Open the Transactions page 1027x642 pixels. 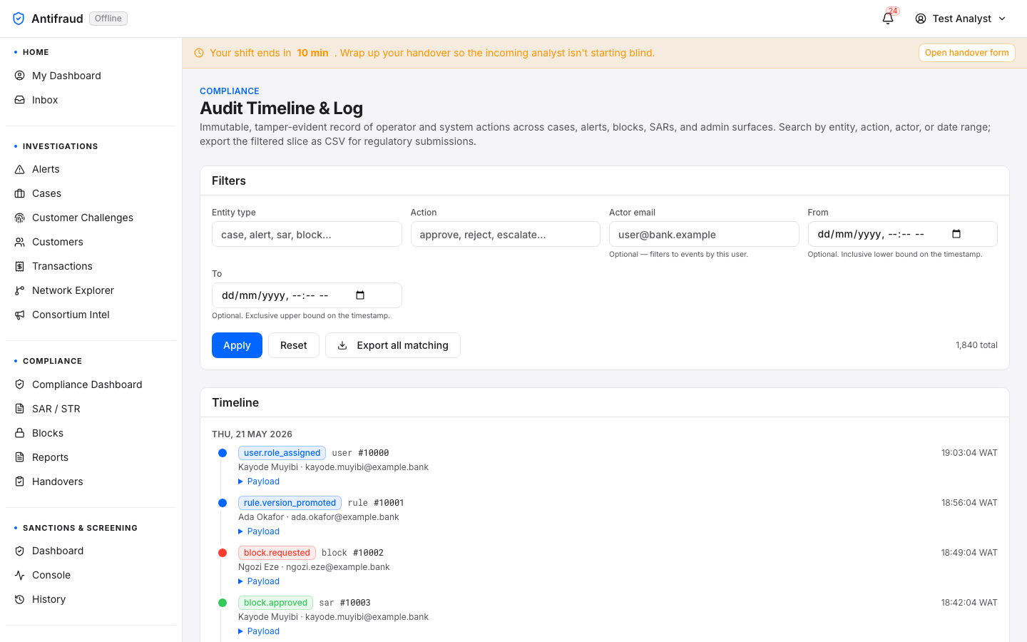click(91, 266)
